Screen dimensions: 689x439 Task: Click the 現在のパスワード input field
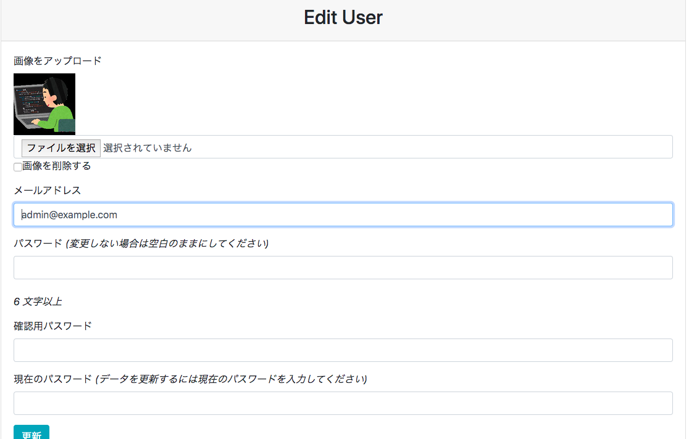click(343, 403)
